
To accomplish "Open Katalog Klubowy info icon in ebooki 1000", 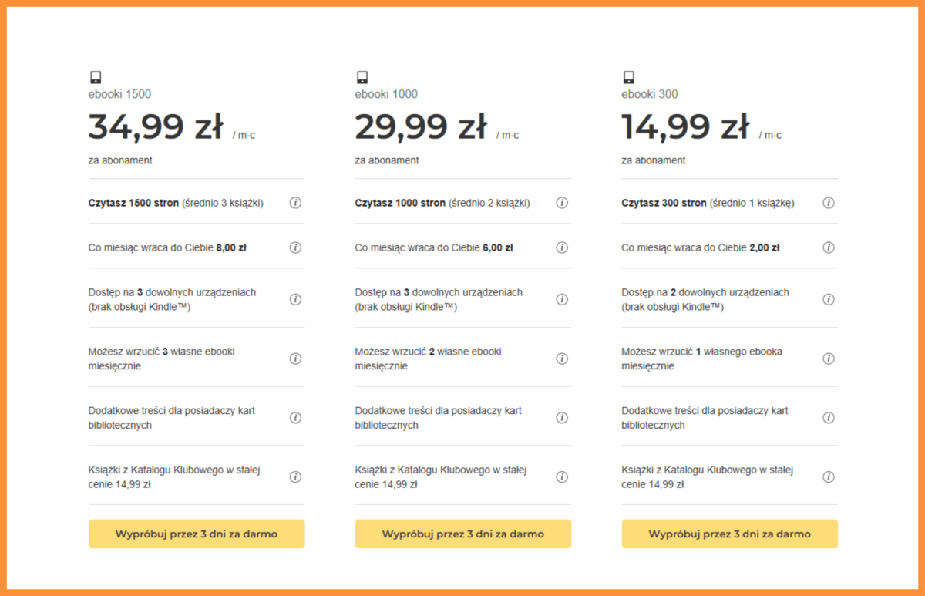I will tap(562, 477).
